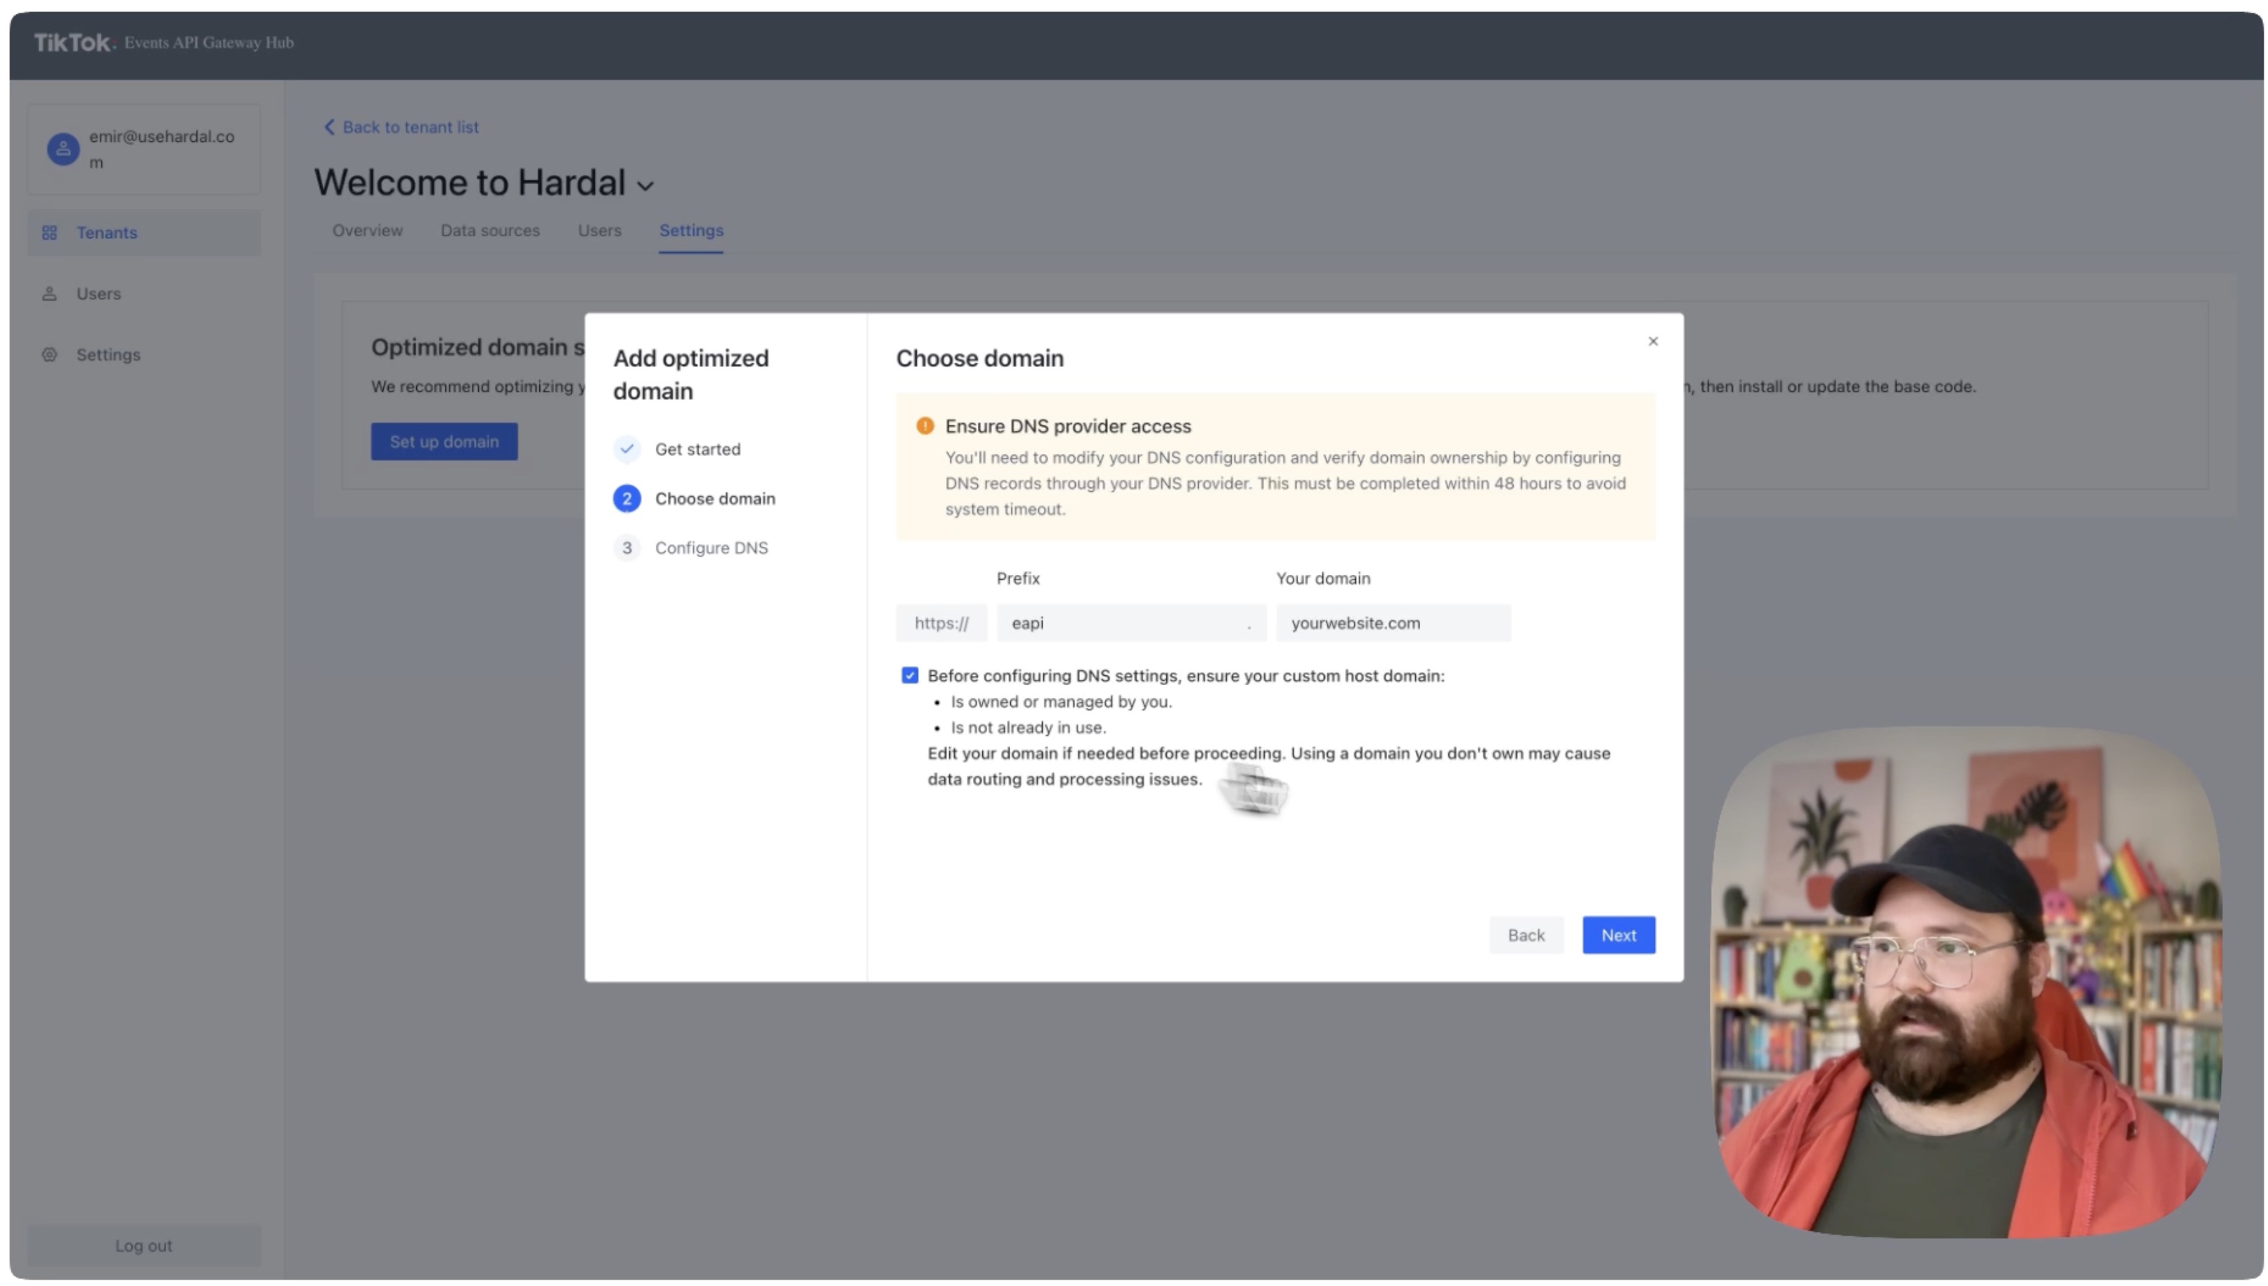The width and height of the screenshot is (2268, 1286).
Task: Uncheck the DNS settings confirmation checkbox
Action: [909, 676]
